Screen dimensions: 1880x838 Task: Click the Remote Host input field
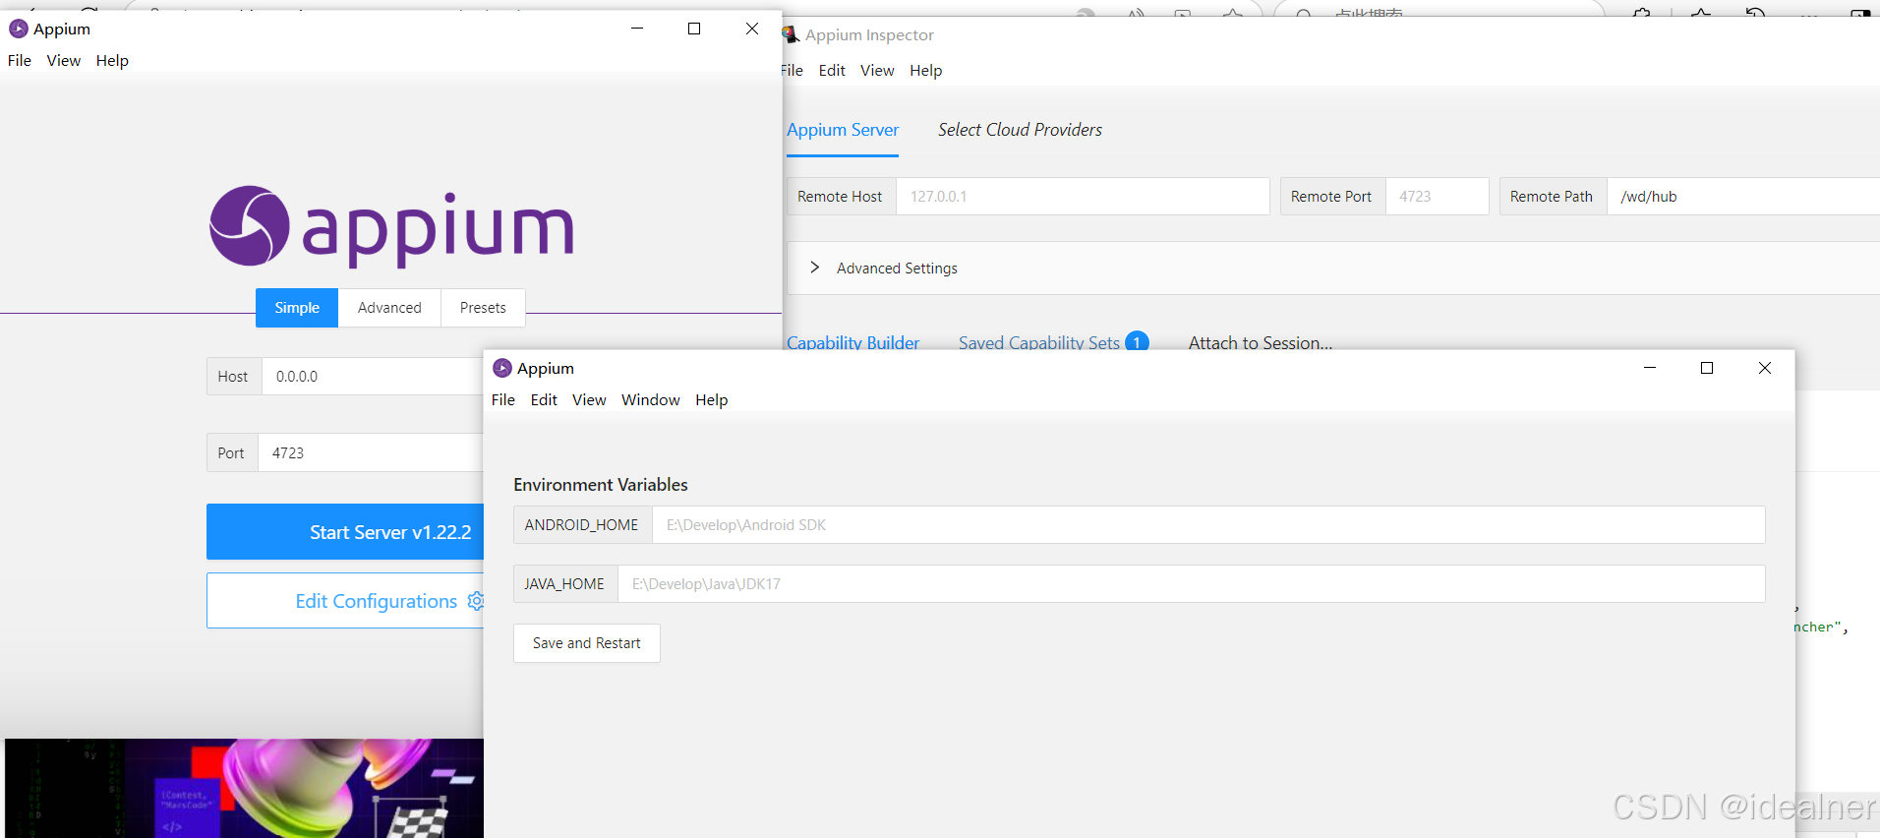tap(1083, 197)
